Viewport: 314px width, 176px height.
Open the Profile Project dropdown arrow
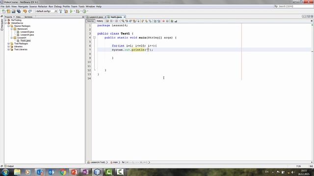coord(88,11)
